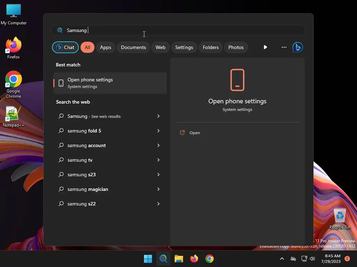Expand the 'samsung magician' chevron
This screenshot has height=267, width=357.
tap(159, 189)
